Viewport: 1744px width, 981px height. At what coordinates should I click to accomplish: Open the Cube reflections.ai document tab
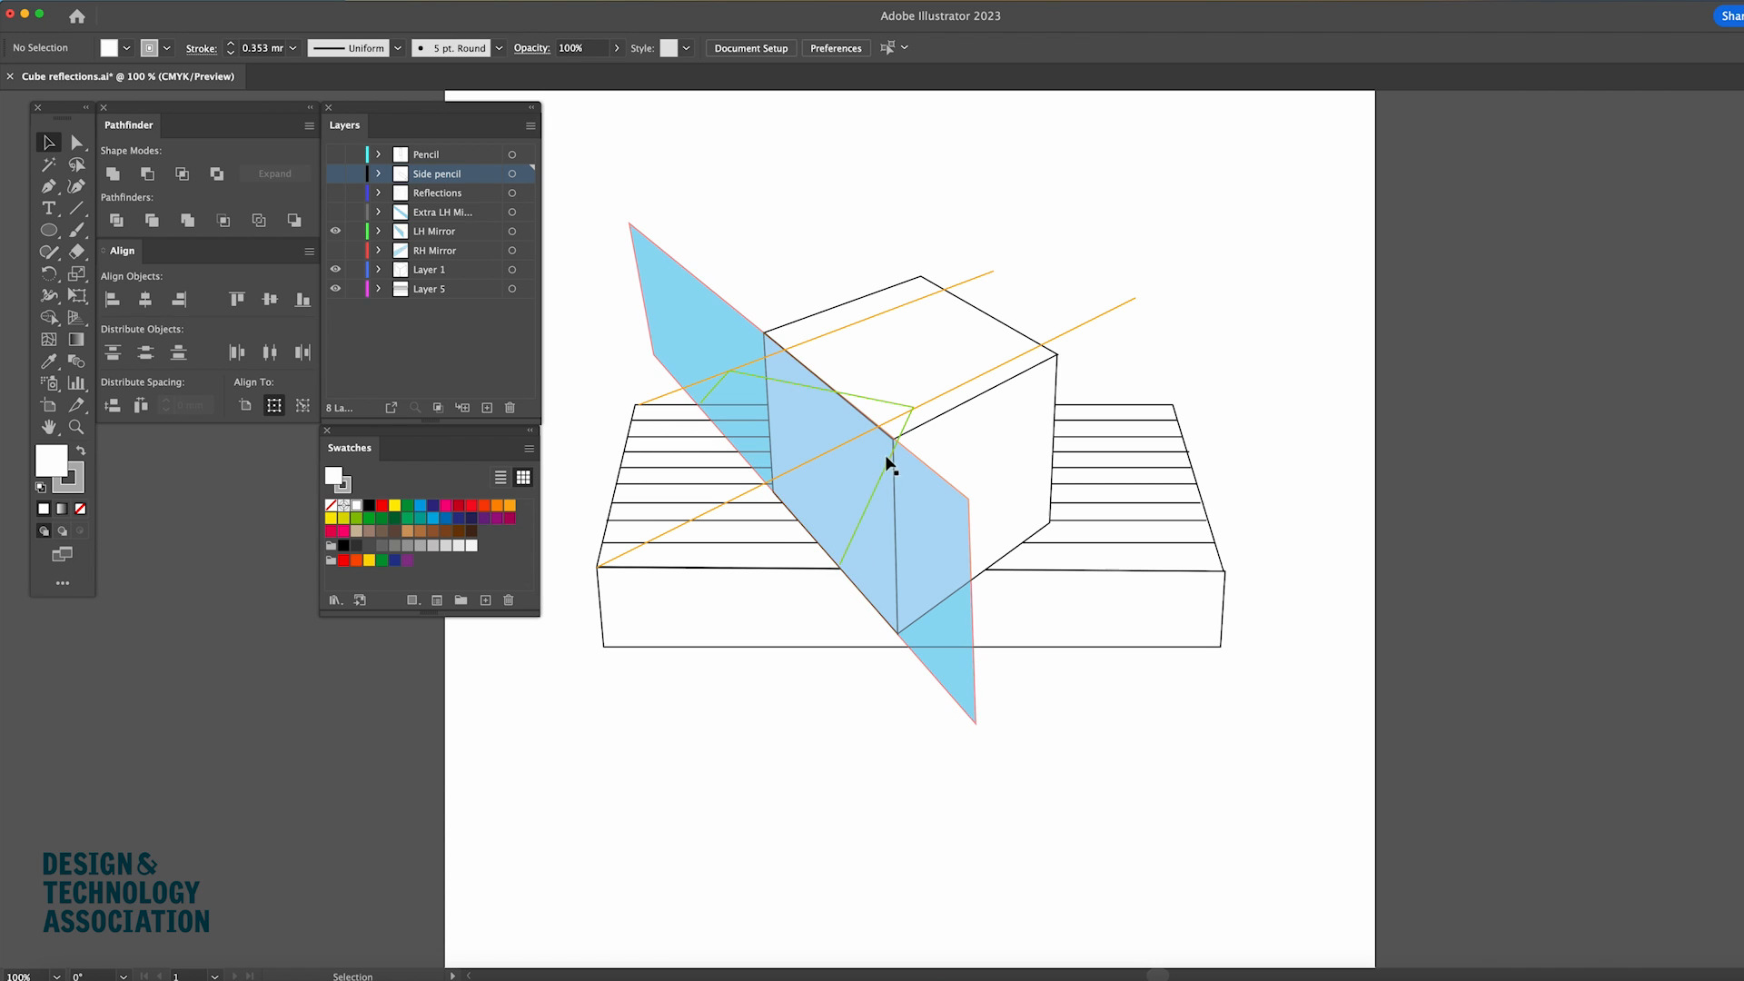[127, 76]
